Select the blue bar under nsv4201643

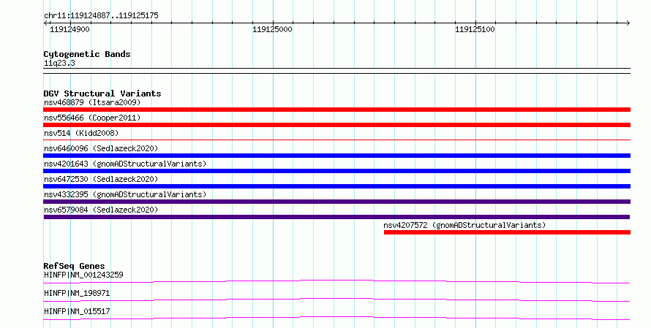(336, 171)
